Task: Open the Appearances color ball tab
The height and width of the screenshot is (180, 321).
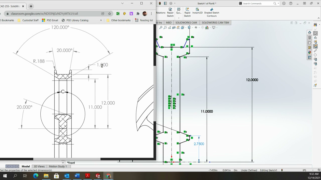Action: (x=309, y=52)
